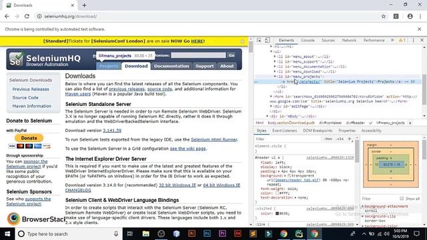Open the Previous Releases sidebar link
The width and height of the screenshot is (427, 240).
(31, 89)
